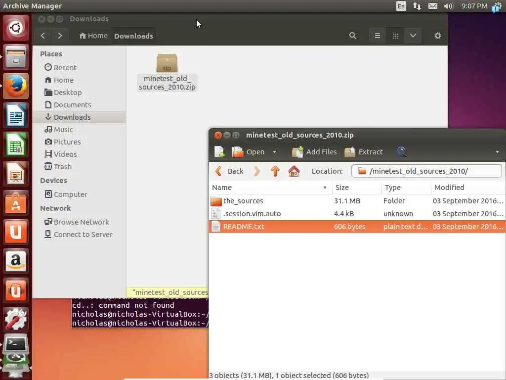
Task: Click the Files back arrow button
Action: [43, 36]
